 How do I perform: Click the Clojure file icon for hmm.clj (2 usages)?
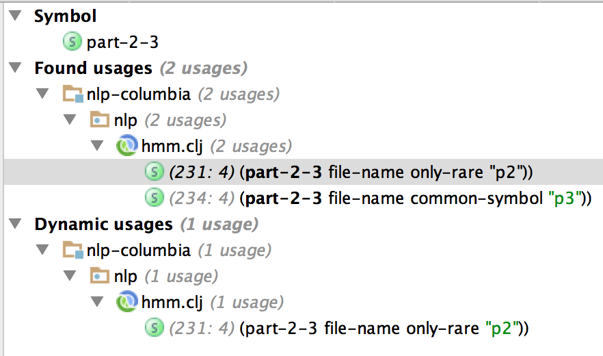click(127, 146)
